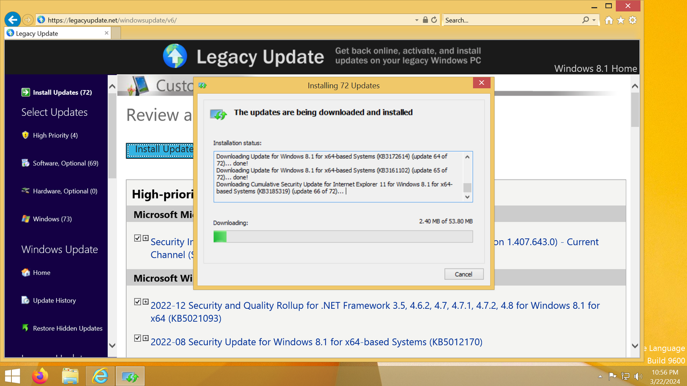Open File Explorer from the taskbar
The image size is (687, 386).
click(x=70, y=376)
